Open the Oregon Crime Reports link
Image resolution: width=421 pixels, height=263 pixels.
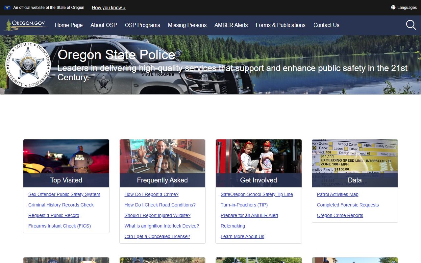[x=340, y=215]
